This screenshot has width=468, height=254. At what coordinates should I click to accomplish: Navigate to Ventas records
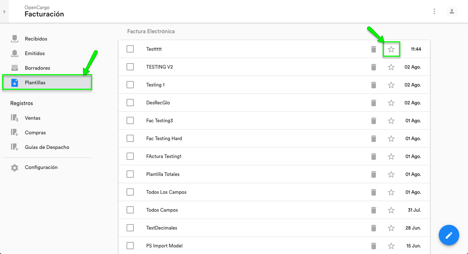coord(33,118)
